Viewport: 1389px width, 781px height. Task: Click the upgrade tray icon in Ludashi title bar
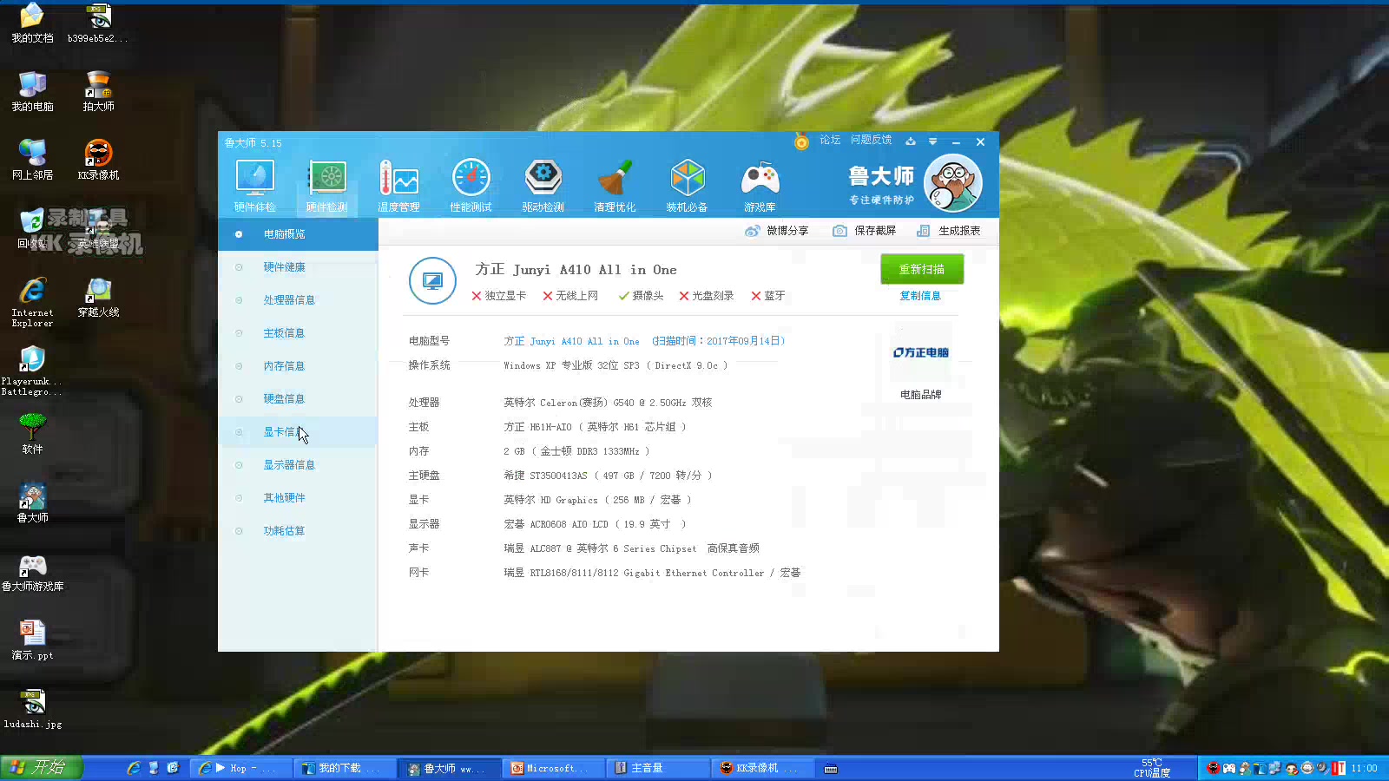[910, 141]
